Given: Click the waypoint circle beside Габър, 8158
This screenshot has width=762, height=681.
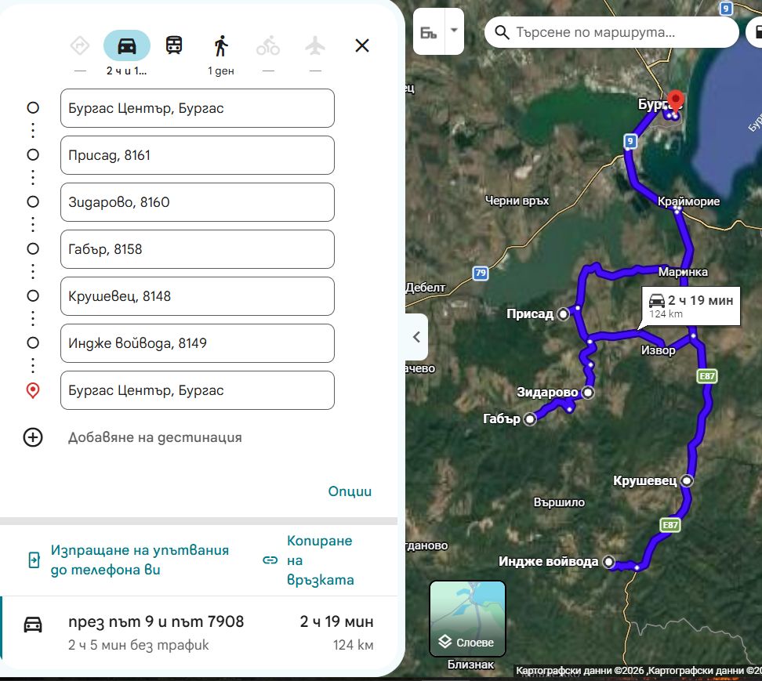Looking at the screenshot, I should coord(33,248).
